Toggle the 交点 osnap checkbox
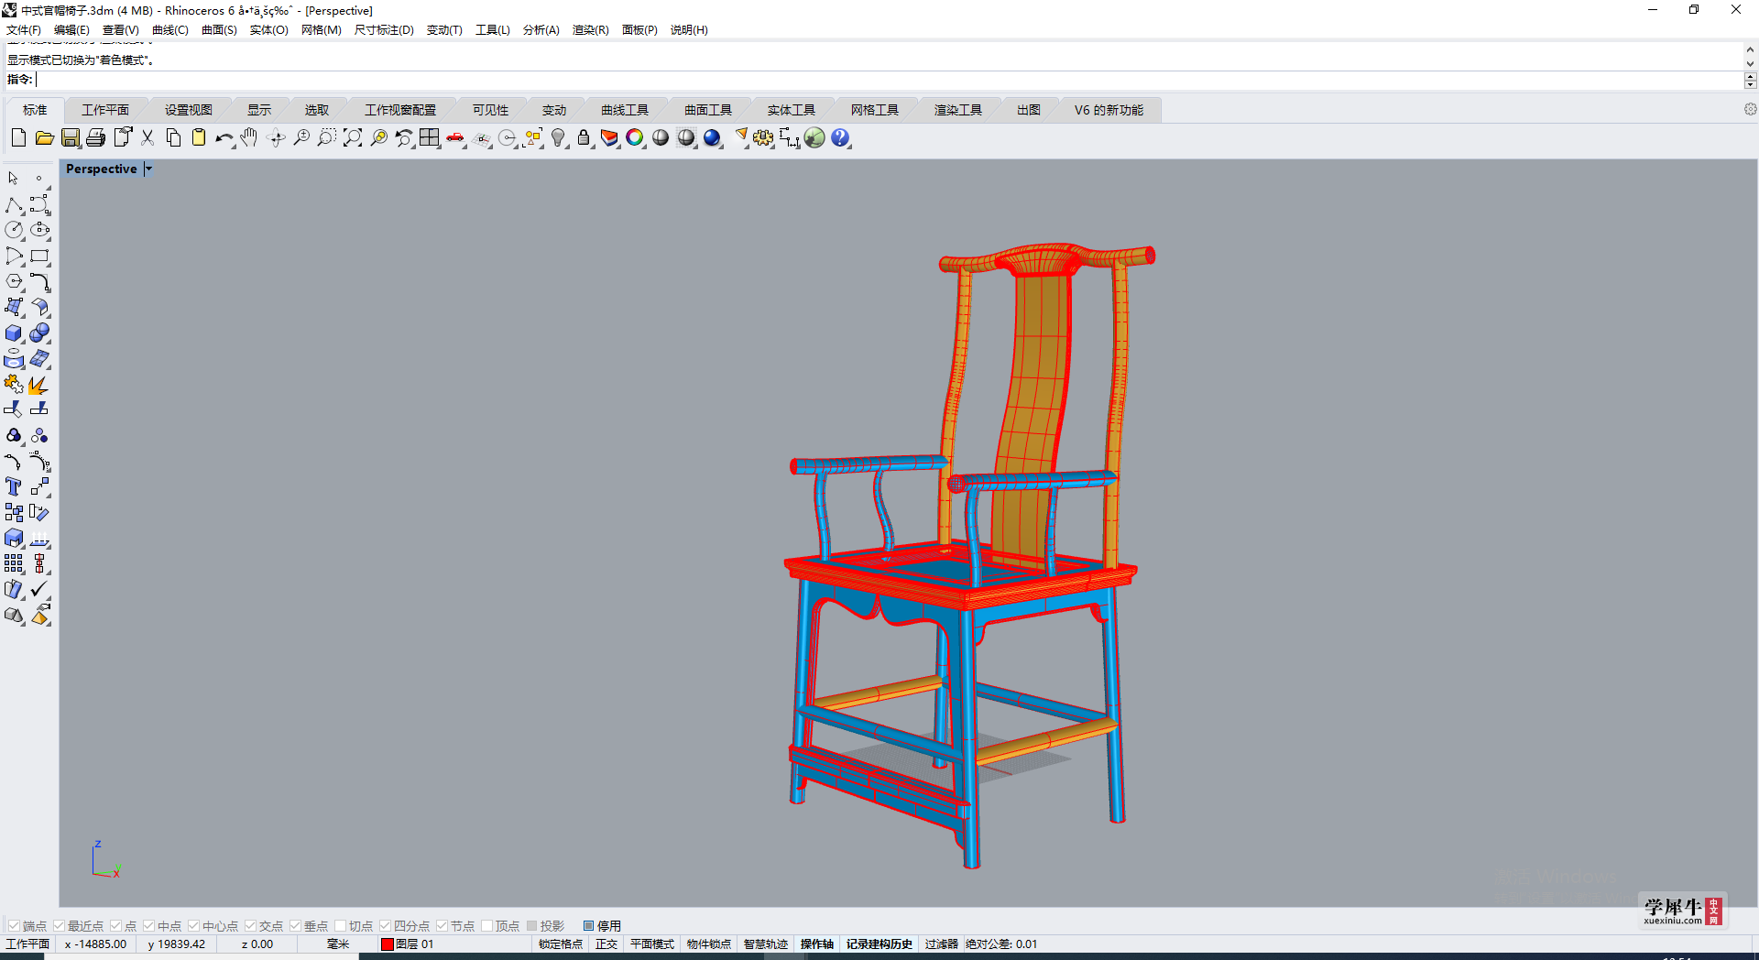The image size is (1759, 960). pyautogui.click(x=250, y=926)
